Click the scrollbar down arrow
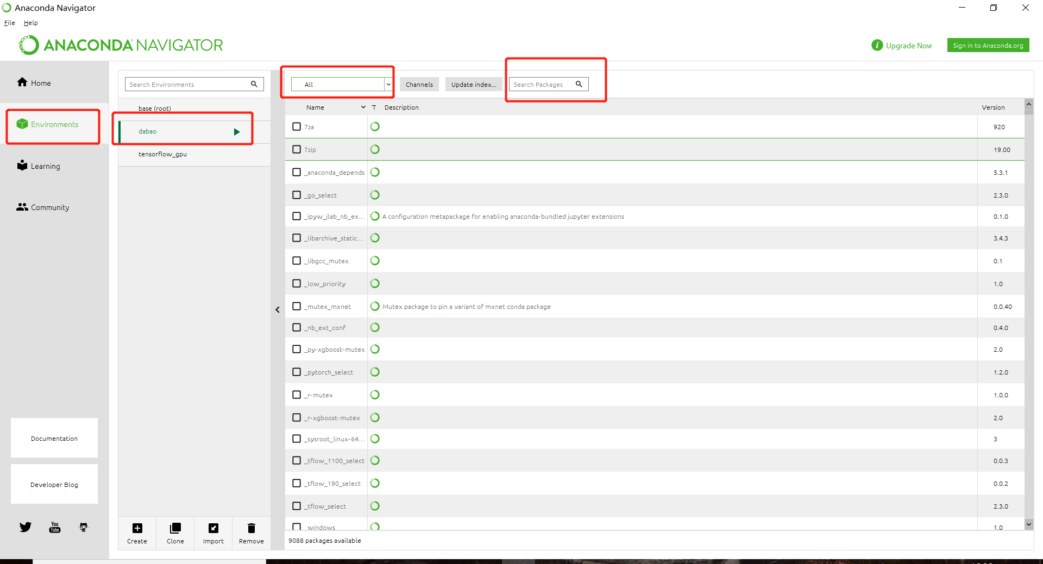This screenshot has width=1043, height=564. (1029, 524)
